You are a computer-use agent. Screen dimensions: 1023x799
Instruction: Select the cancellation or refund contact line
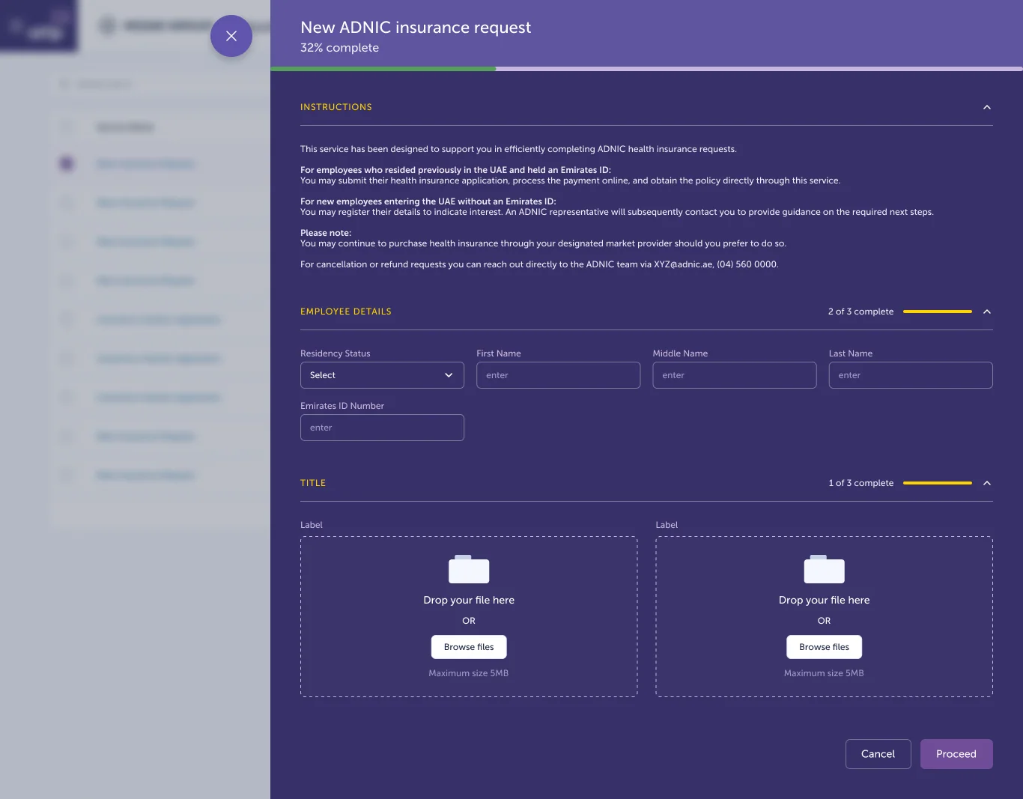click(539, 264)
